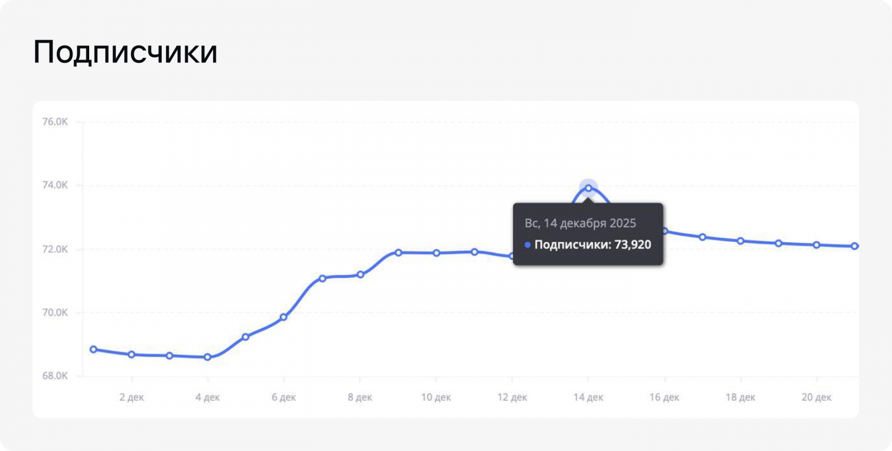Select the data point above 18 дек
The image size is (892, 451).
pyautogui.click(x=740, y=241)
